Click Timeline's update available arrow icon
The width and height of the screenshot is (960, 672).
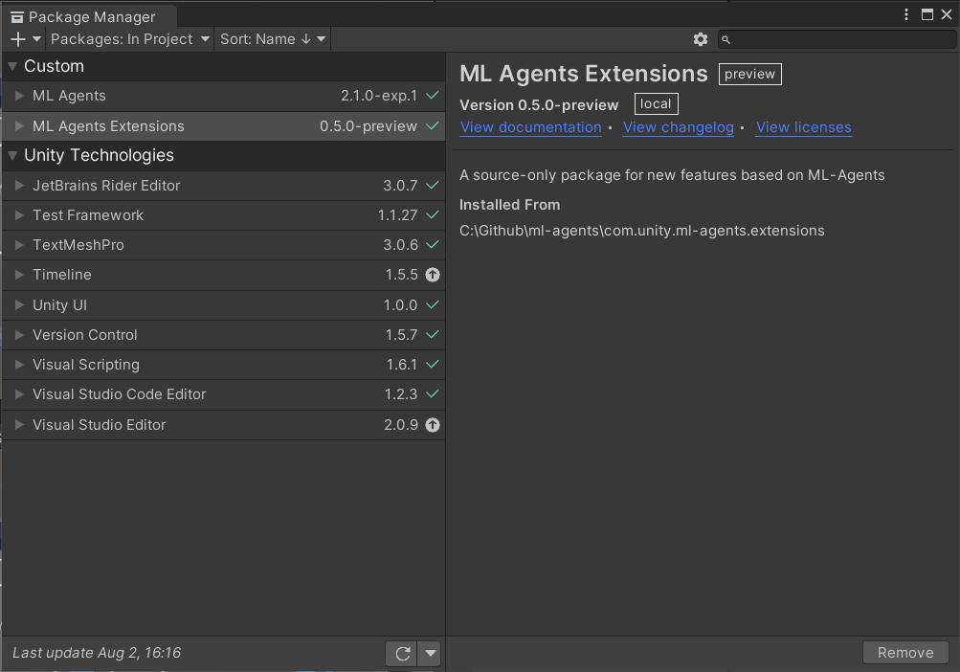(433, 275)
